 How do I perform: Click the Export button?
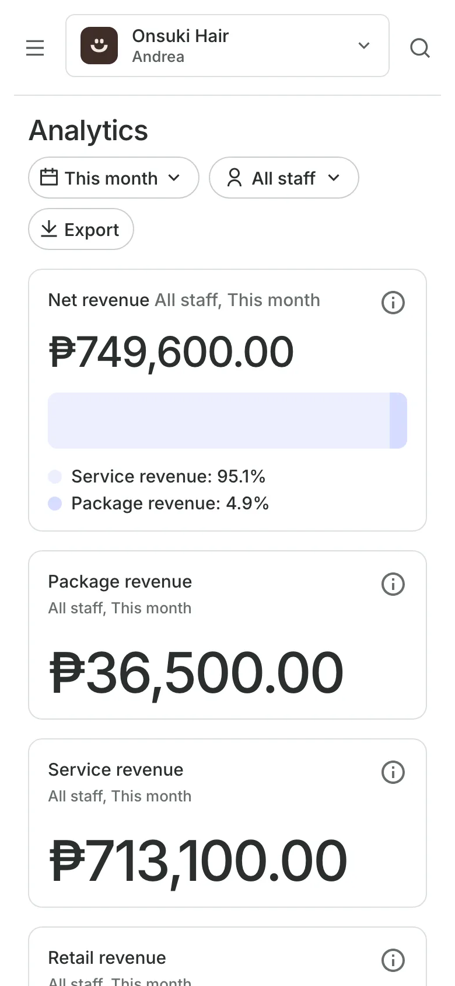(x=81, y=229)
